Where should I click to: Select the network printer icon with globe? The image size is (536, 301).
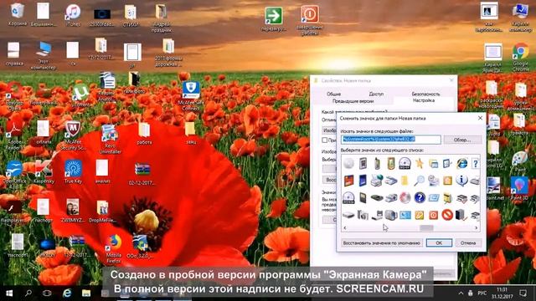tap(377, 181)
